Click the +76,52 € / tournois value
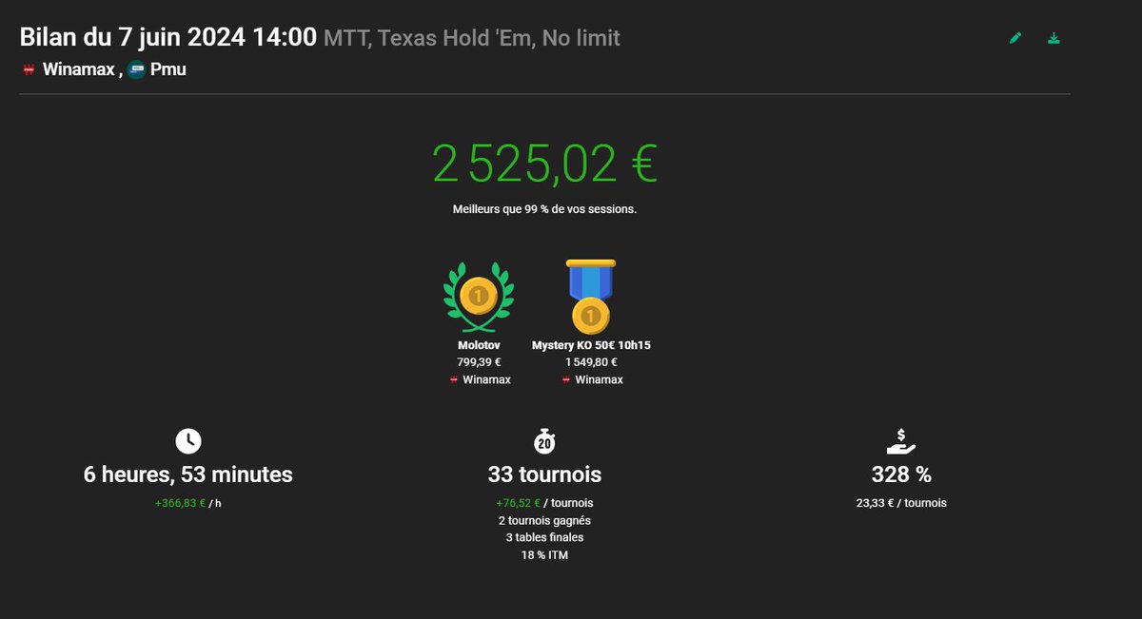This screenshot has width=1142, height=619. [544, 503]
